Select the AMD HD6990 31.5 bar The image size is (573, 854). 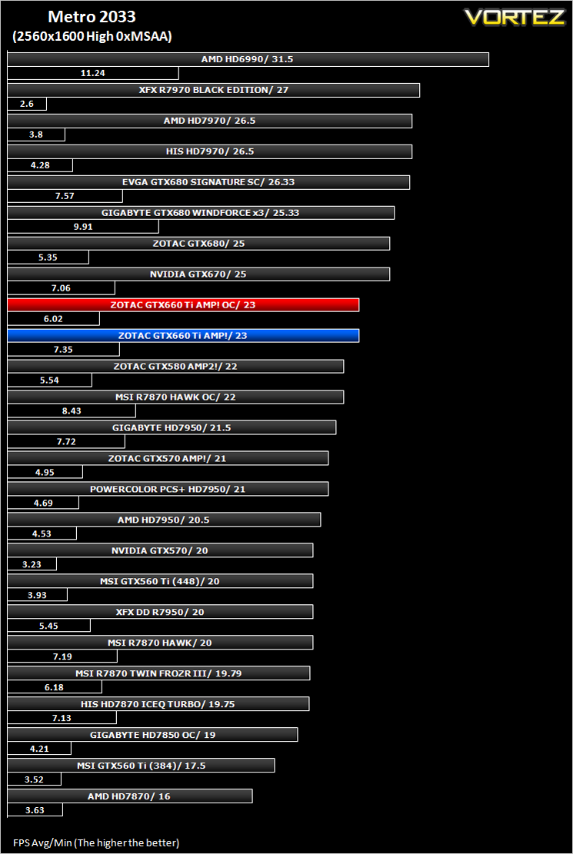[248, 59]
